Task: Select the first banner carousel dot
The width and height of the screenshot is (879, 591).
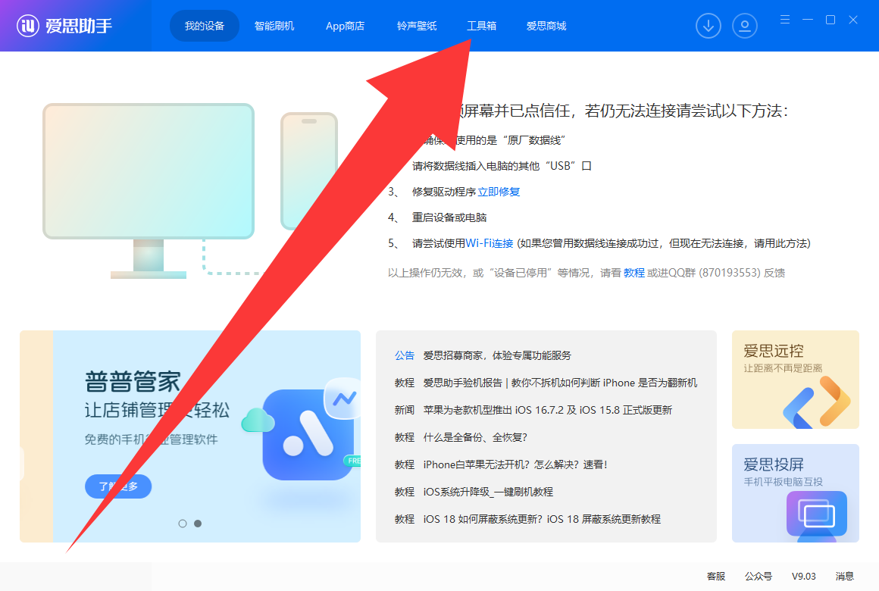Action: click(x=183, y=524)
